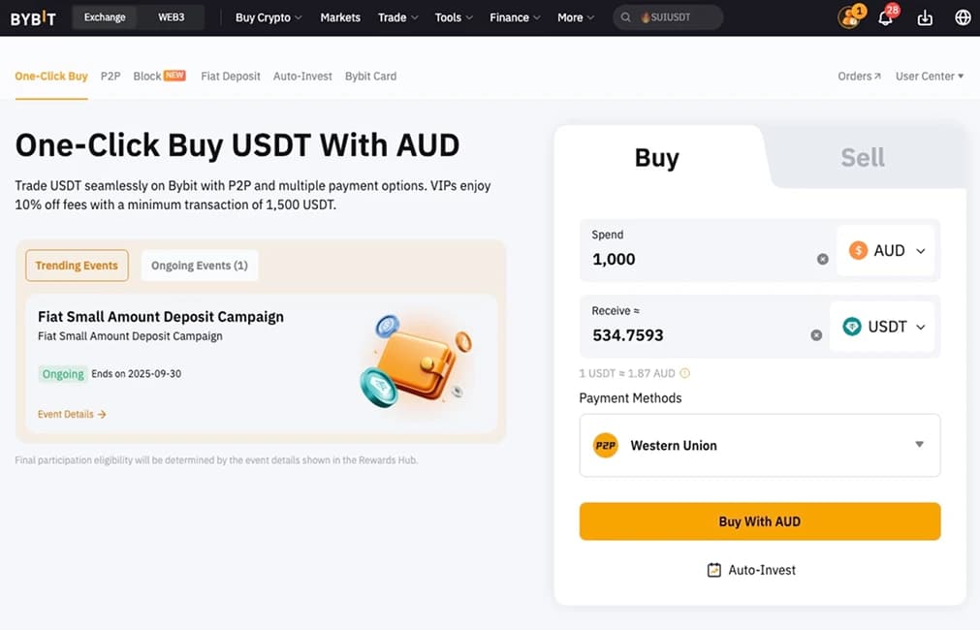The width and height of the screenshot is (980, 630).
Task: Click the globe language icon
Action: click(x=962, y=16)
